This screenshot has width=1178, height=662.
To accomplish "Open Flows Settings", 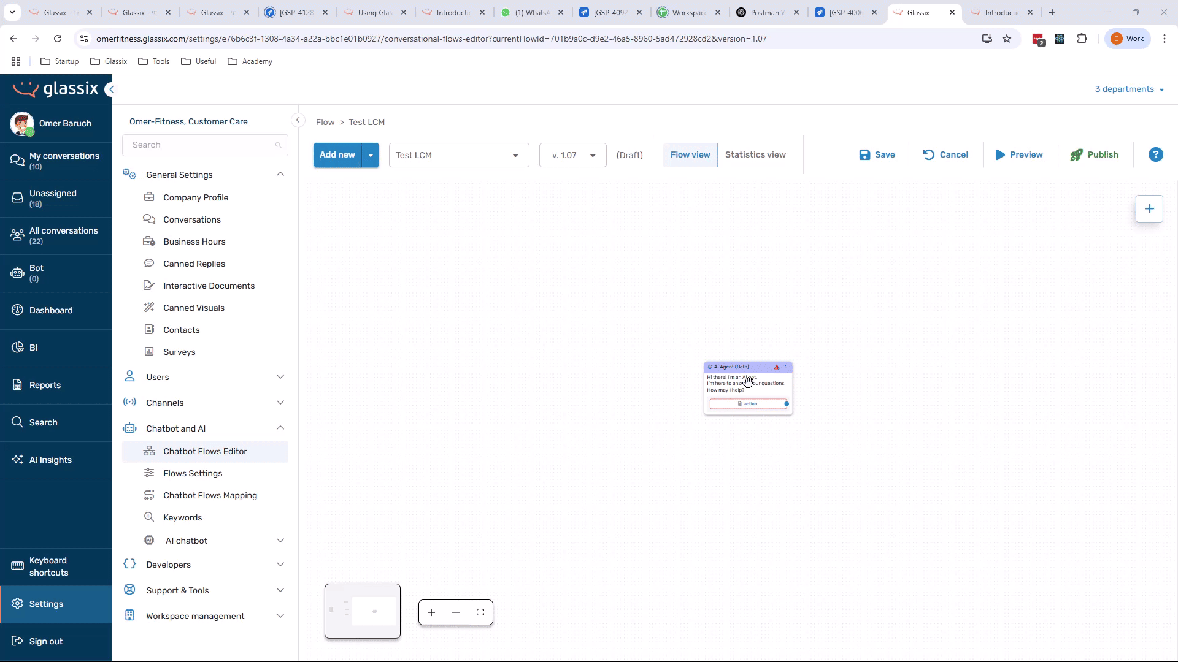I will pos(205,473).
